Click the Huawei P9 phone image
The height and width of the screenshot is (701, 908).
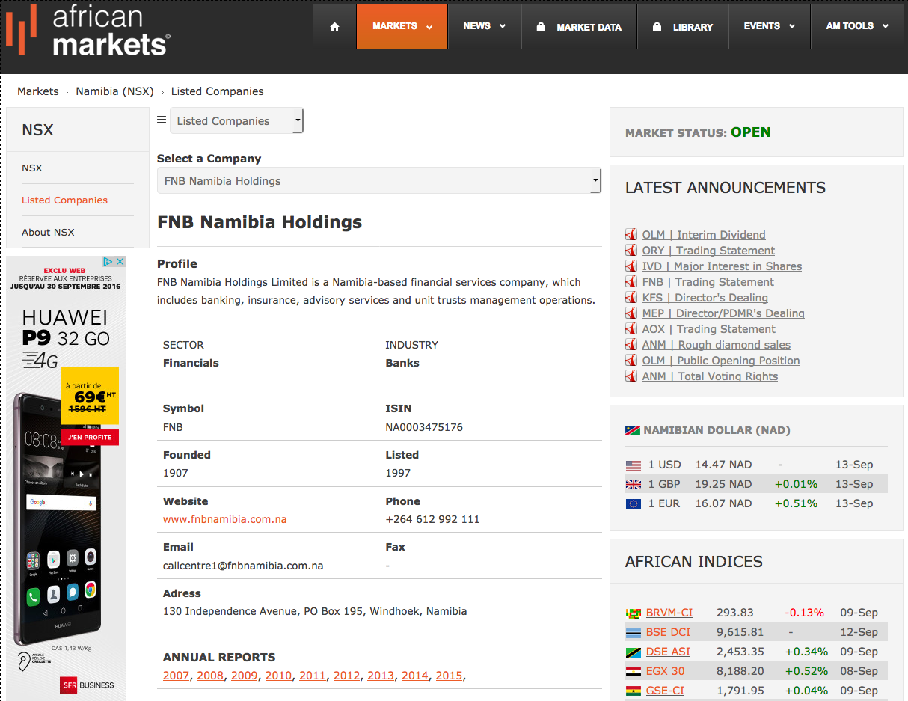point(58,518)
